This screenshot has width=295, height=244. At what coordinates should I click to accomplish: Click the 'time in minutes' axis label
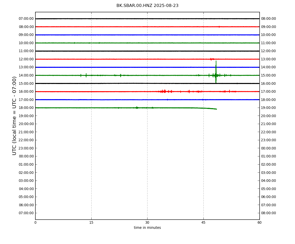tap(147, 228)
